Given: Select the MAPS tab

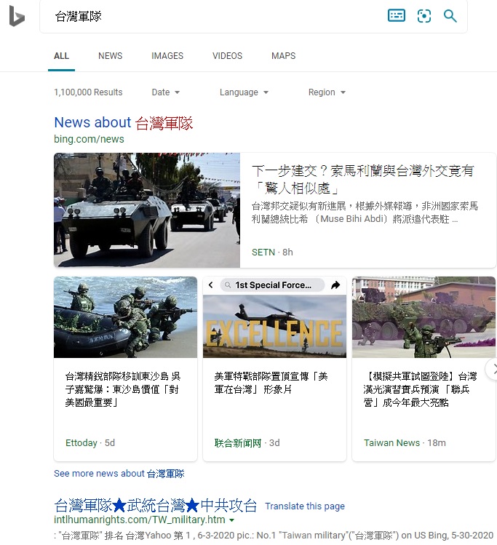Looking at the screenshot, I should 283,56.
